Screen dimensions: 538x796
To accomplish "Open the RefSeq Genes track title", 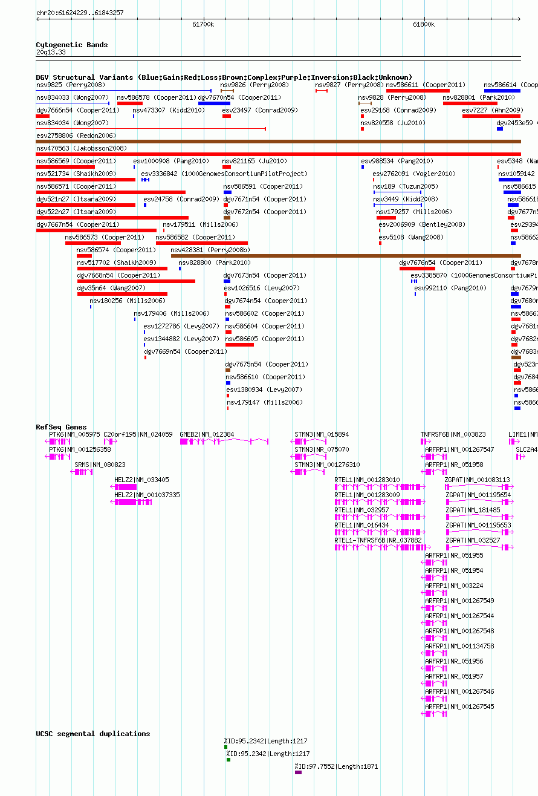I will tap(61, 427).
